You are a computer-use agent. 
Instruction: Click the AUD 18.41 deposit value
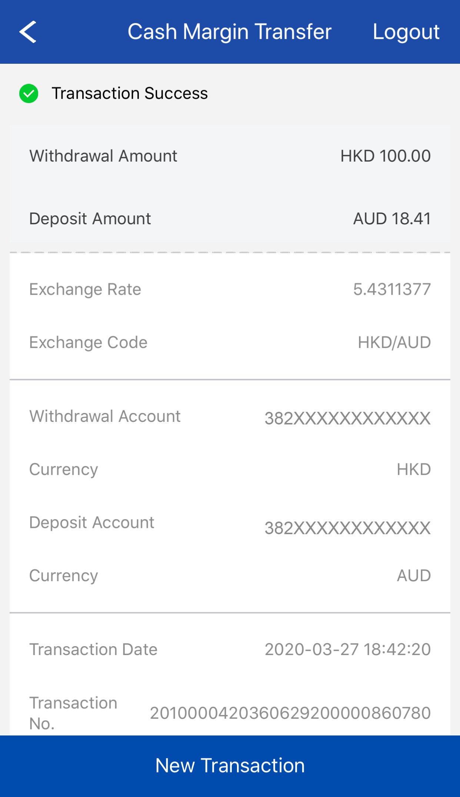tap(392, 219)
